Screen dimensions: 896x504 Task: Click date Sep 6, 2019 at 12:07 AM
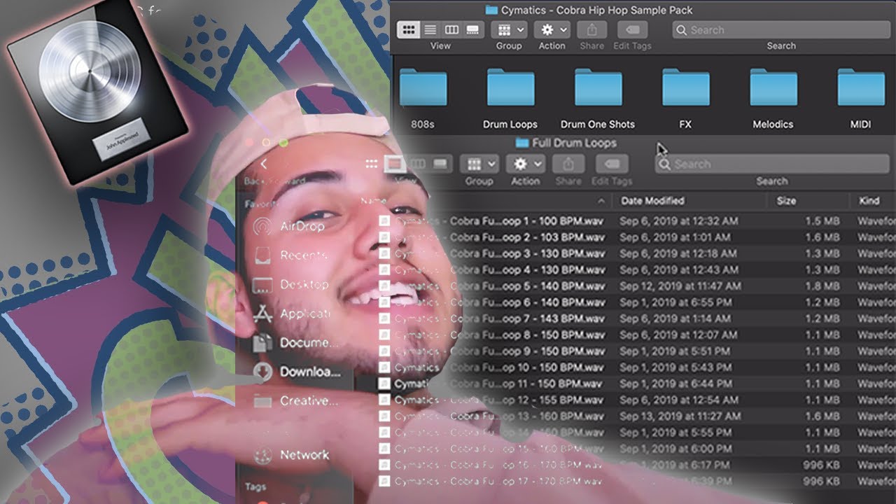pos(678,335)
